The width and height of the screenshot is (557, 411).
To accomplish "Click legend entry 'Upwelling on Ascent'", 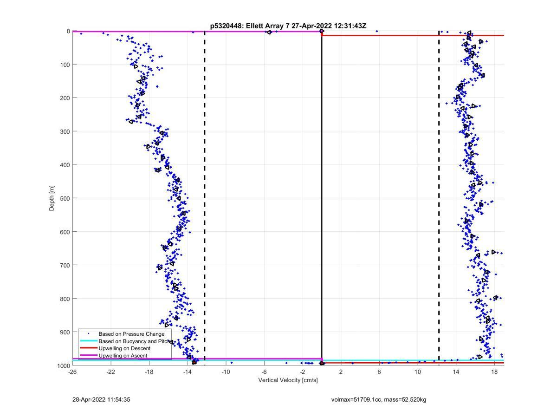I will [123, 356].
